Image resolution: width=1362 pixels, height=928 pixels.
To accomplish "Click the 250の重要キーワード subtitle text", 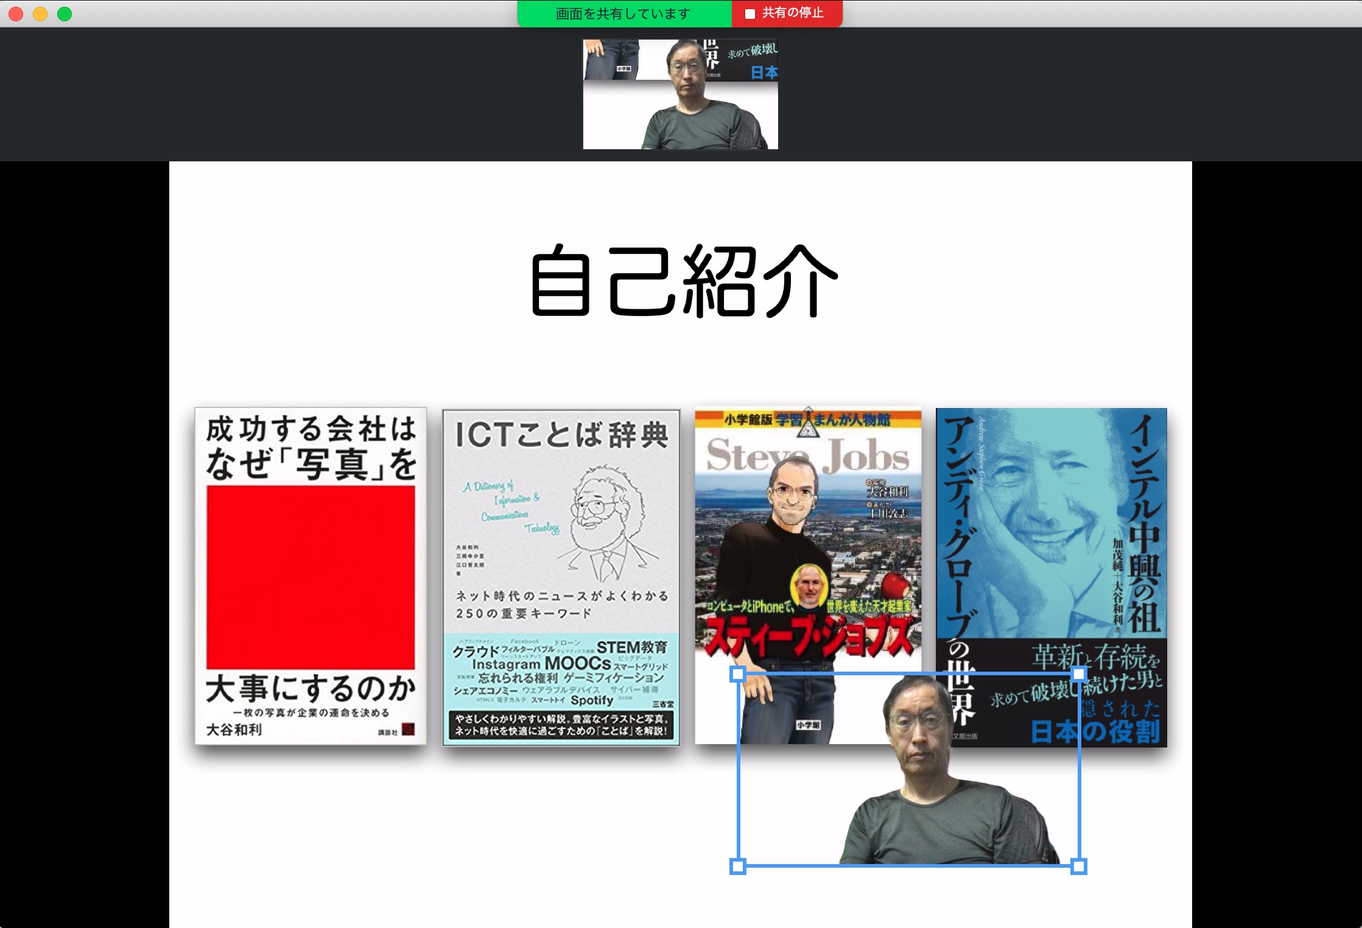I will [x=524, y=613].
